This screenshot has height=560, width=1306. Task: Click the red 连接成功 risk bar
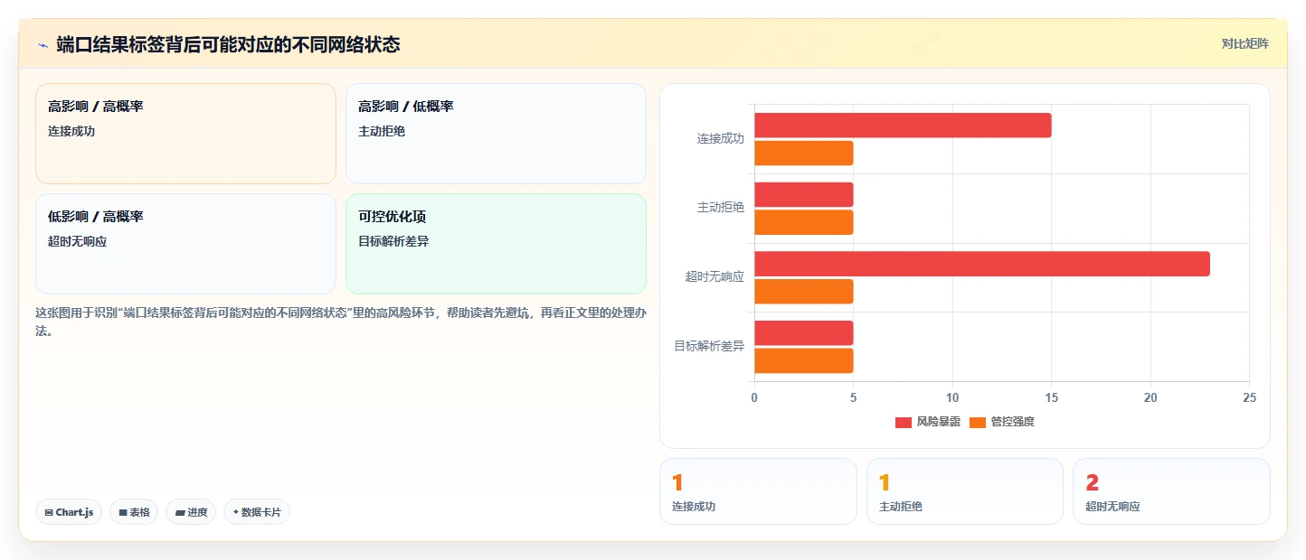[x=903, y=126]
